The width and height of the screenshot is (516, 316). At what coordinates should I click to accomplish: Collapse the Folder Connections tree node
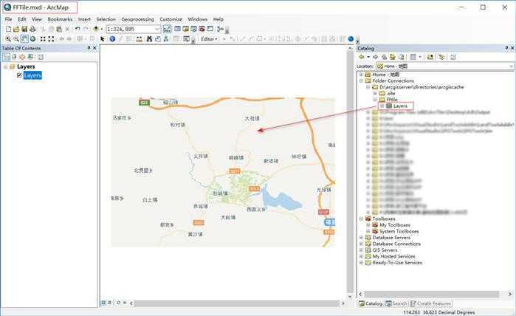(x=361, y=80)
